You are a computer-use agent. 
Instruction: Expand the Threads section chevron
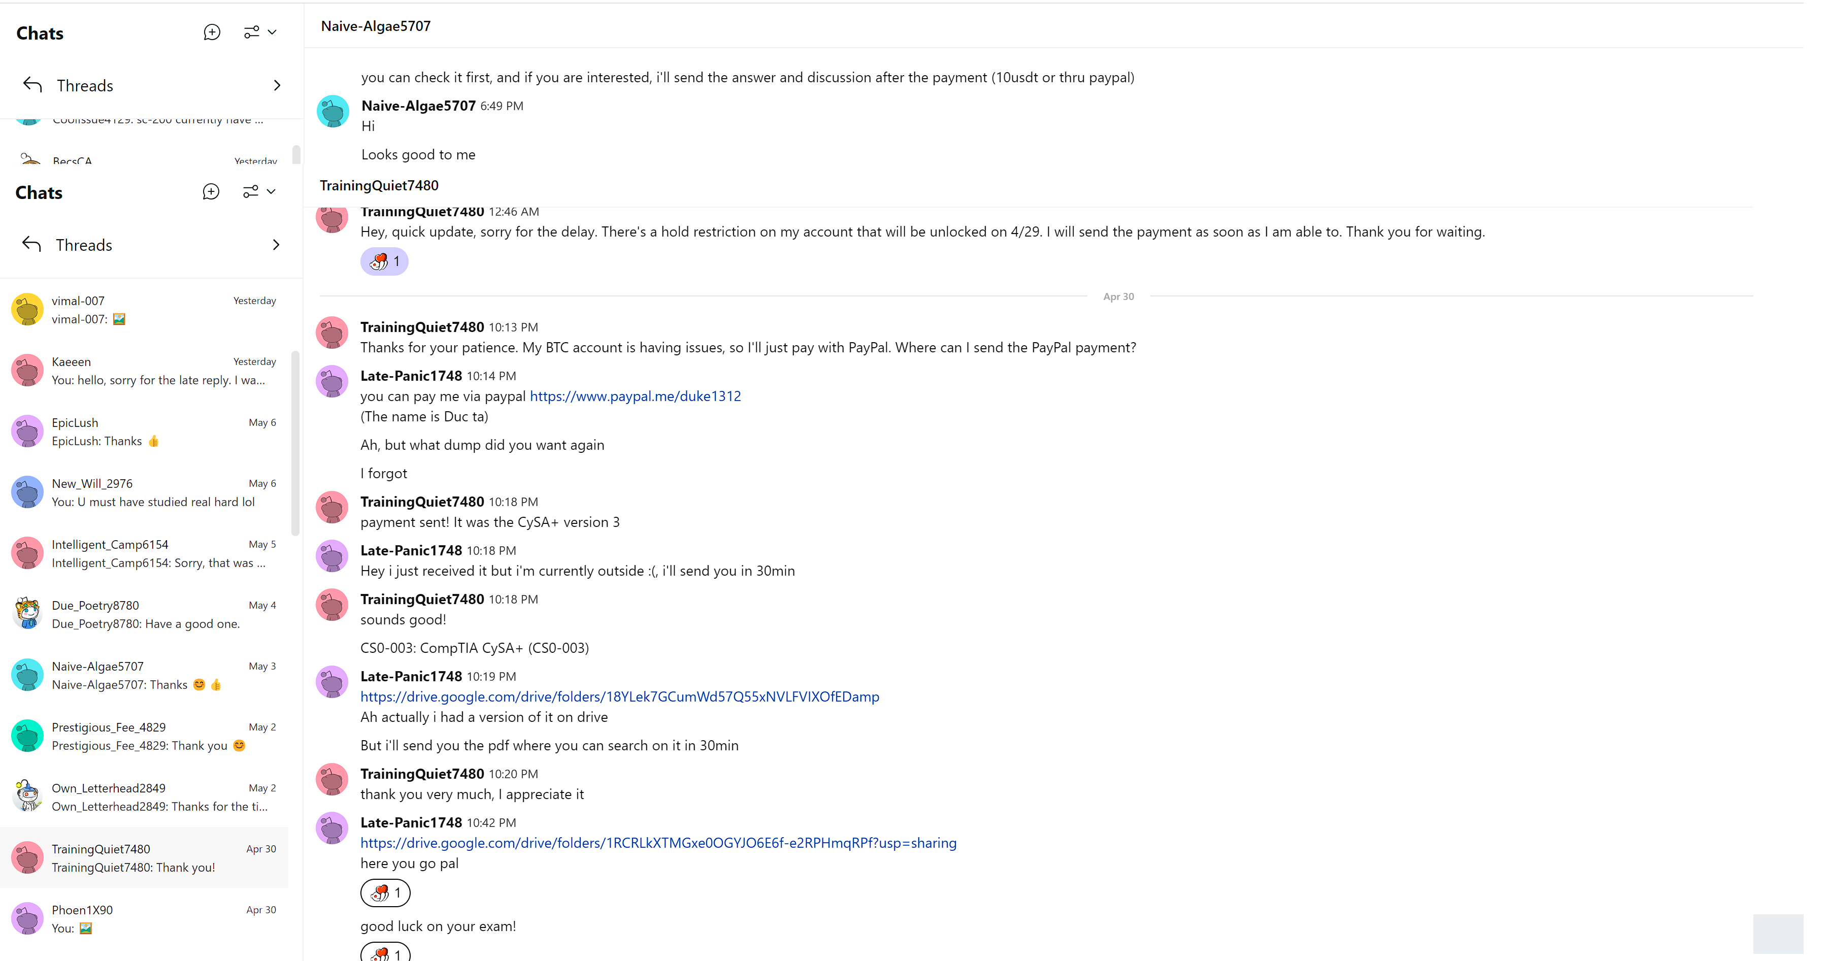pos(276,245)
